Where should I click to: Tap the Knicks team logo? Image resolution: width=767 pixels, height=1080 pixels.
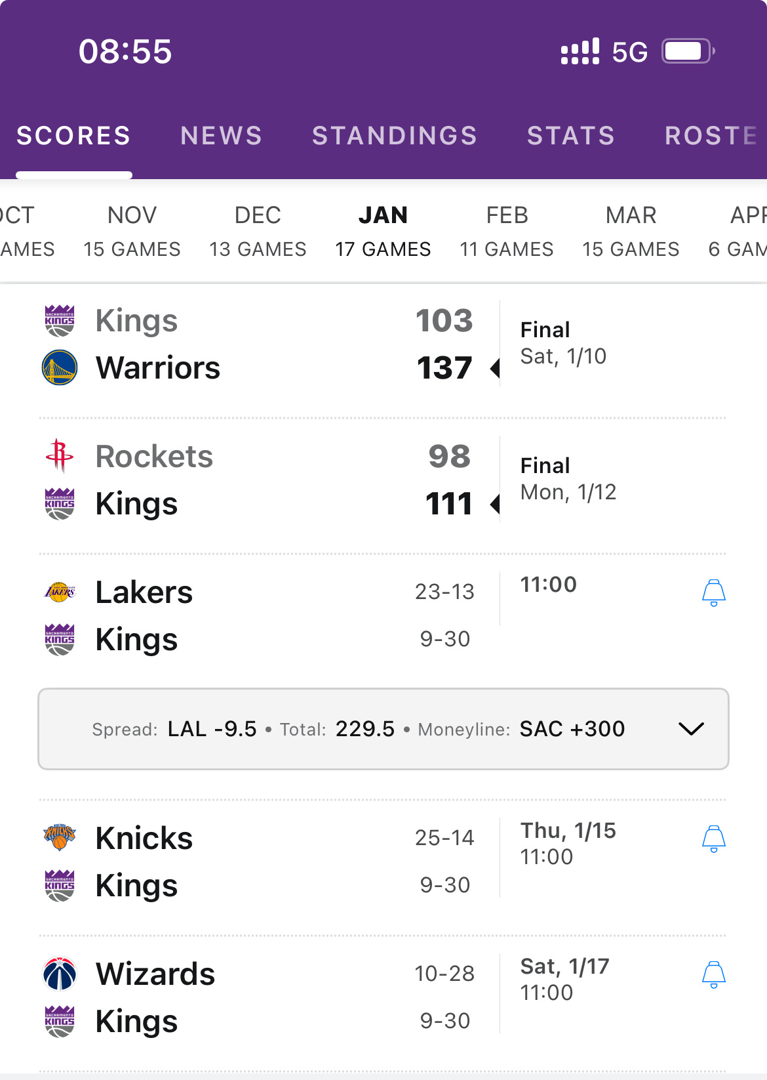[x=60, y=838]
